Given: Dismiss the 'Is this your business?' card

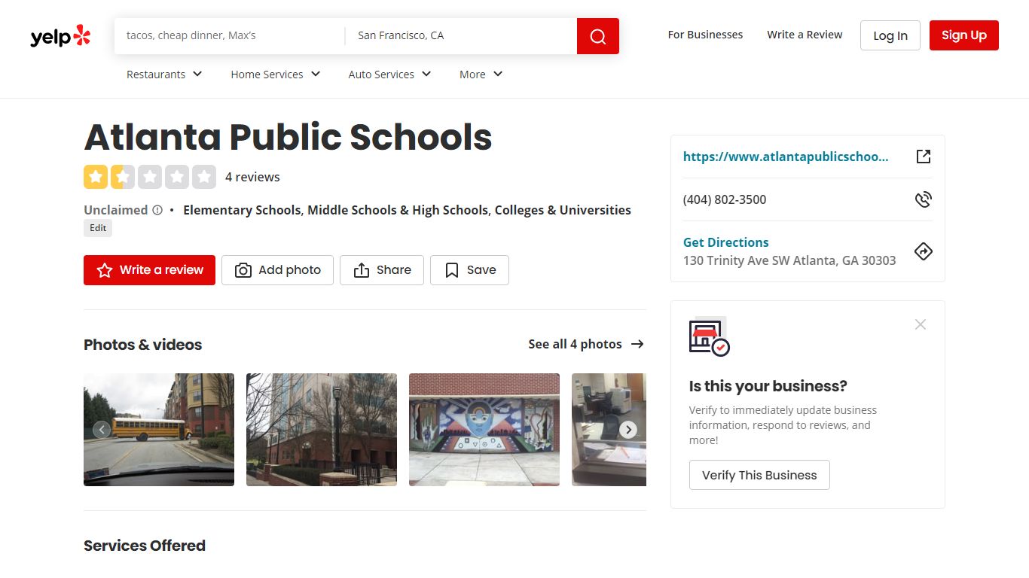Looking at the screenshot, I should (921, 324).
